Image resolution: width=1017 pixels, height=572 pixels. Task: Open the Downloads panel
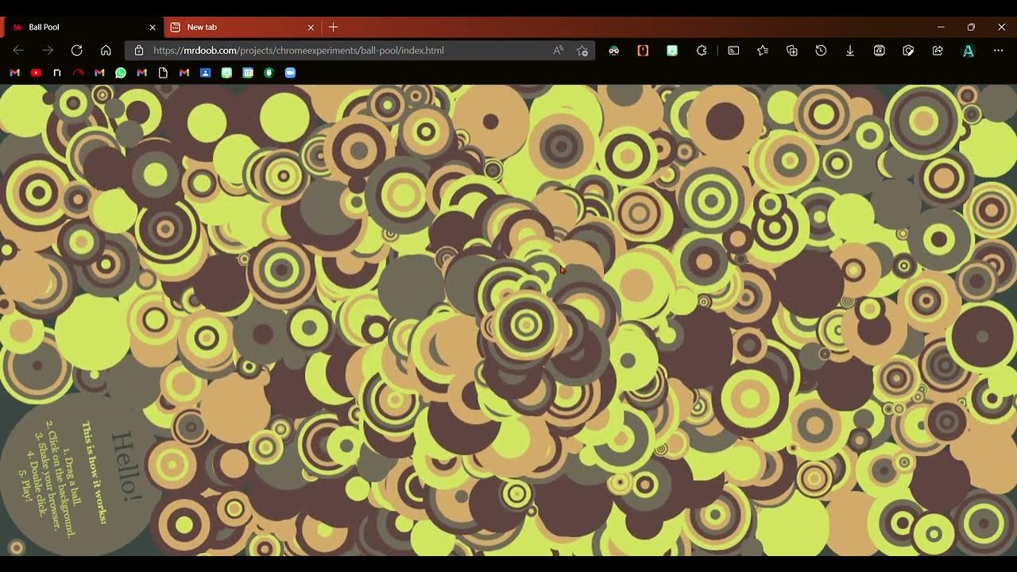click(x=850, y=50)
